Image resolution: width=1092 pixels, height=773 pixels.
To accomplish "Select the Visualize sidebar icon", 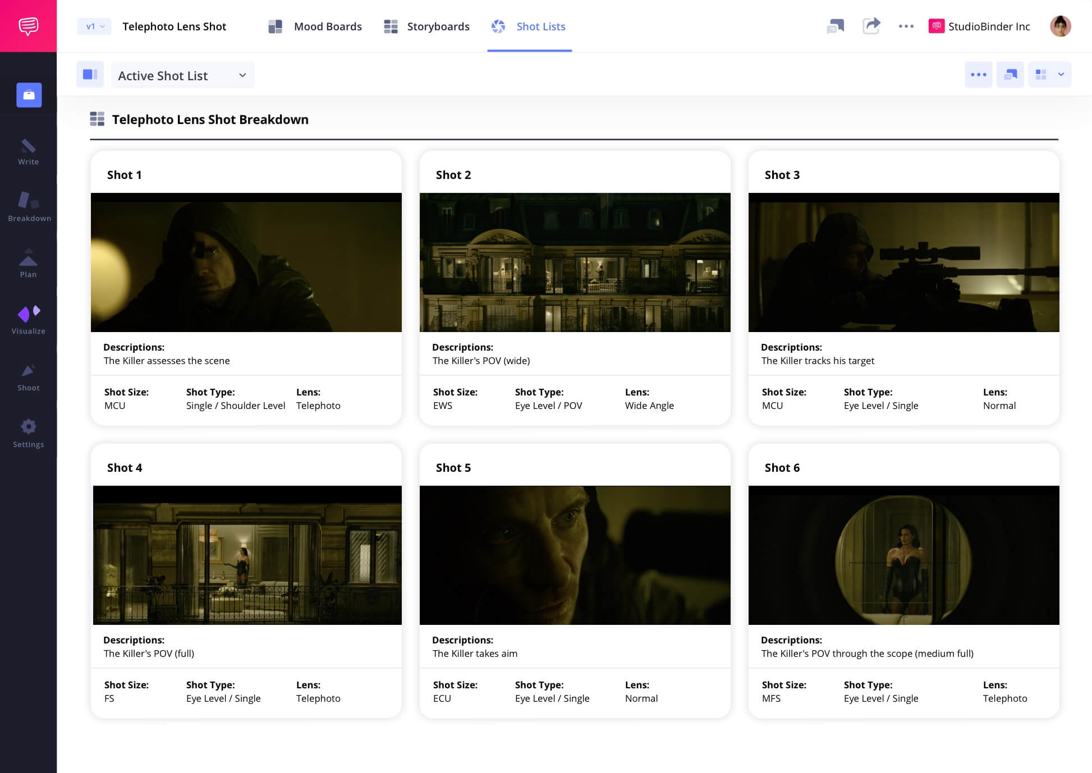I will pyautogui.click(x=28, y=320).
